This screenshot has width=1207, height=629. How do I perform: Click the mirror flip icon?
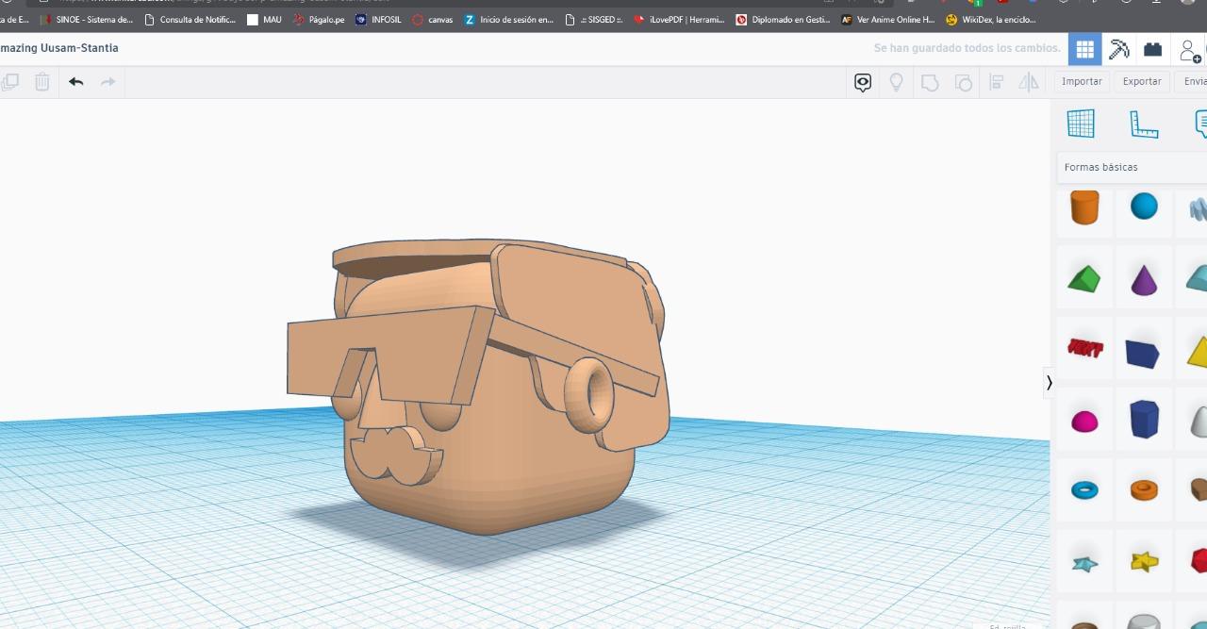click(1029, 83)
